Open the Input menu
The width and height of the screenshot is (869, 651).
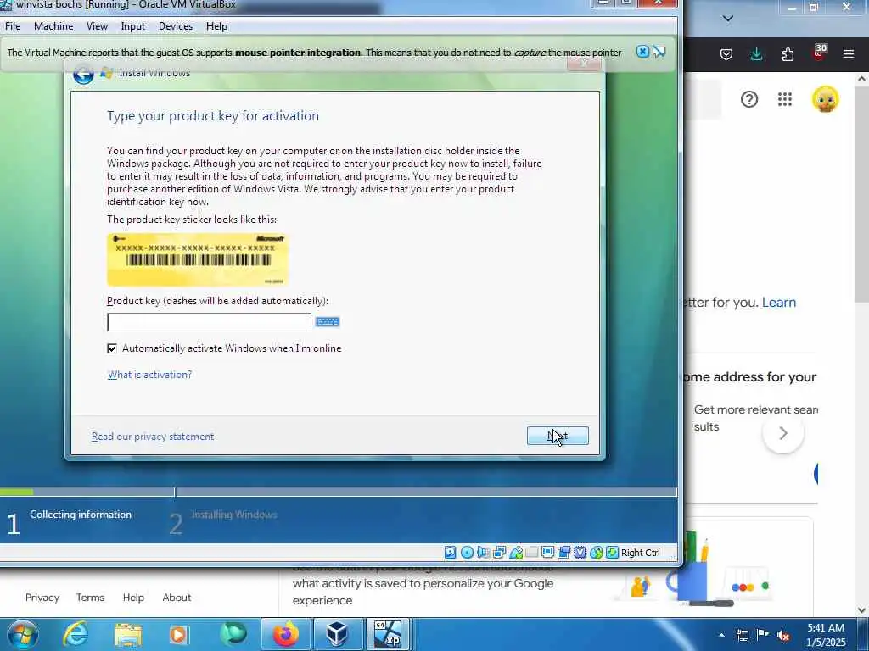click(x=133, y=26)
